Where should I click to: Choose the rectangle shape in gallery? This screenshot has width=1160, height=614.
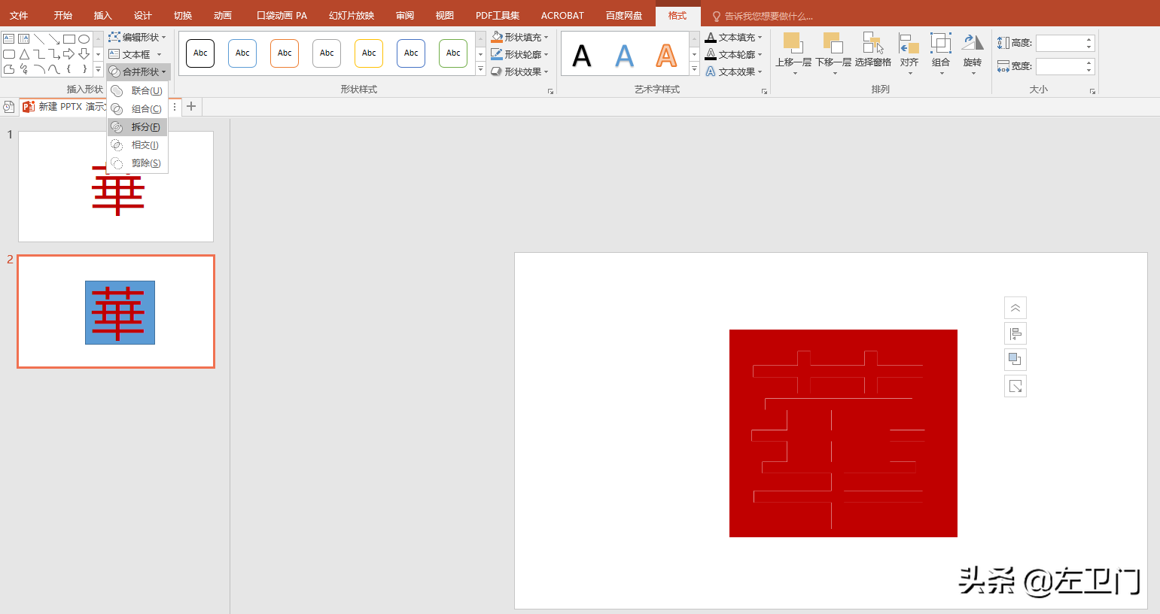(x=69, y=38)
